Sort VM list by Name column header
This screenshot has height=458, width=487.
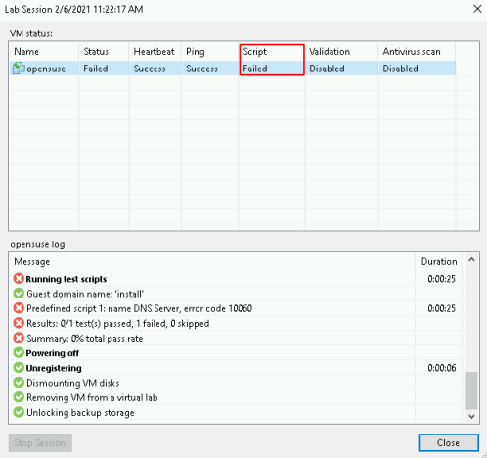[x=44, y=51]
